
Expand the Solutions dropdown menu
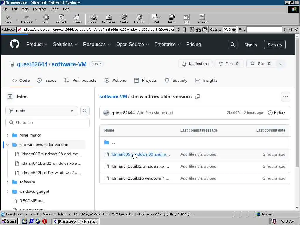[x=65, y=45]
